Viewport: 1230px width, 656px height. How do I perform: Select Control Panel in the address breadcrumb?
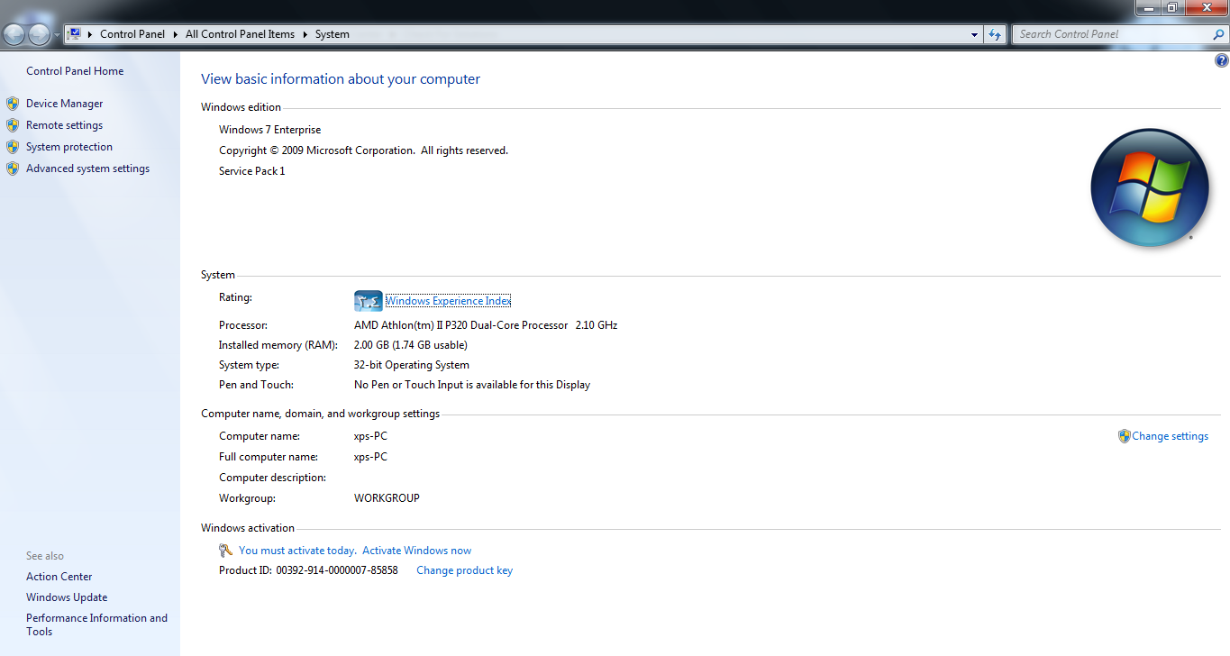(132, 34)
